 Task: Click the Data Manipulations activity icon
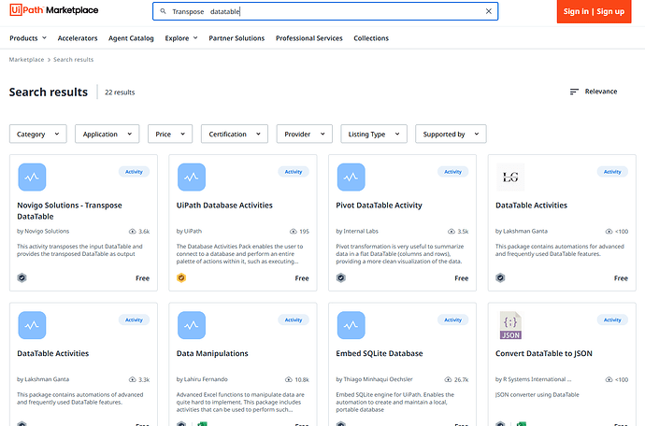[x=192, y=325]
